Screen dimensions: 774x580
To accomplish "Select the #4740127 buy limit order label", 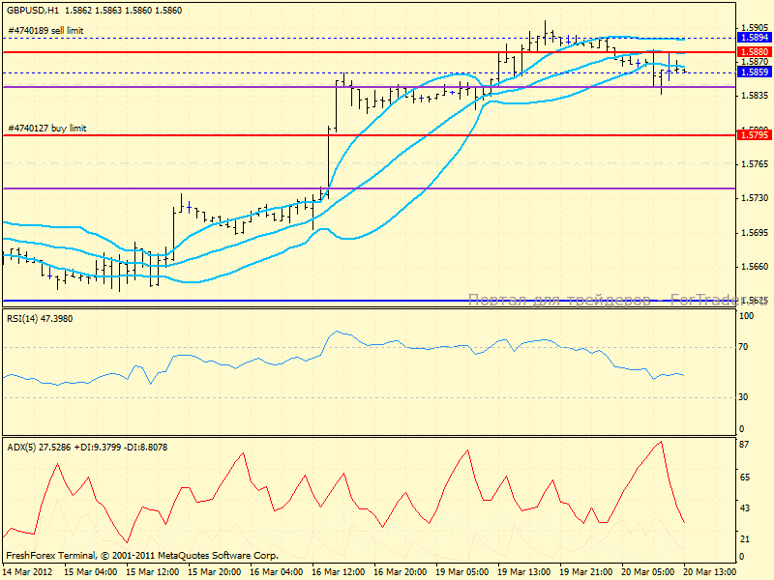I will [46, 128].
